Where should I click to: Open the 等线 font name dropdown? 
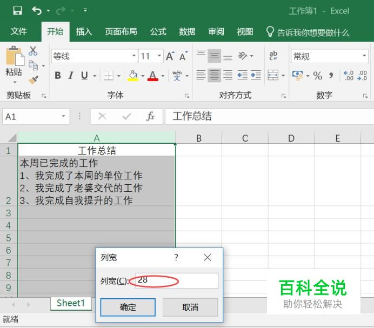[x=134, y=56]
